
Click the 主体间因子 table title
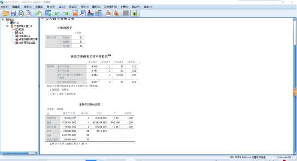(x=64, y=28)
